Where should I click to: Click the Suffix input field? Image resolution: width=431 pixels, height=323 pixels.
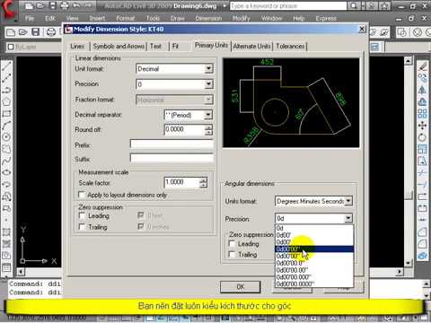(x=172, y=158)
